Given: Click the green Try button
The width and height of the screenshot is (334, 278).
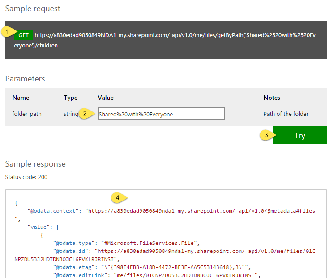Looking at the screenshot, I should 300,135.
